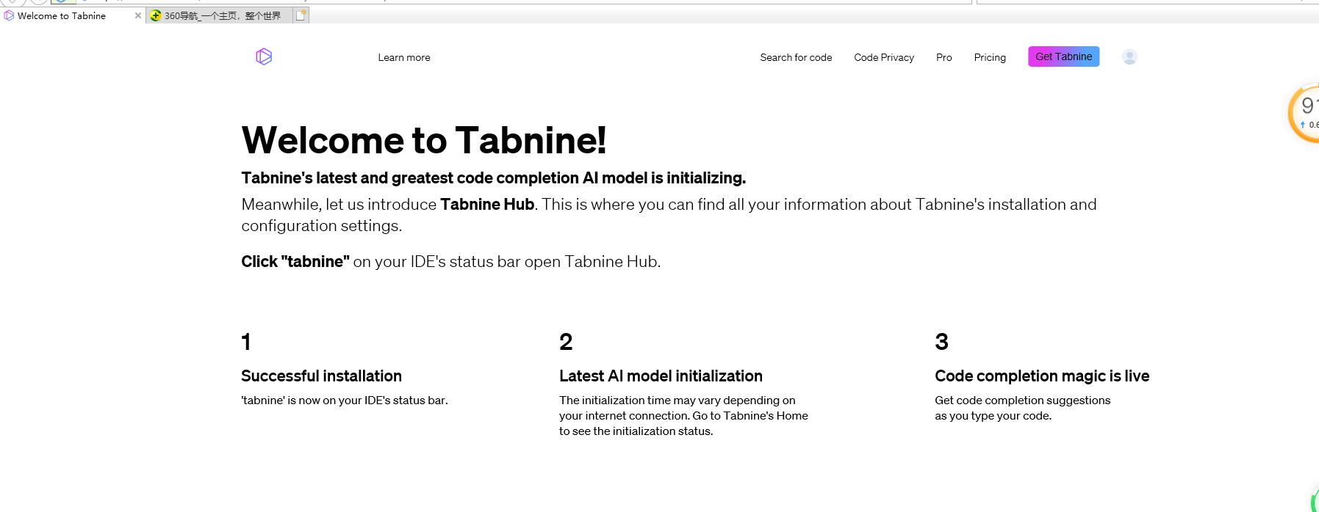Click the "Click "tabnine"" bold instruction

click(295, 261)
